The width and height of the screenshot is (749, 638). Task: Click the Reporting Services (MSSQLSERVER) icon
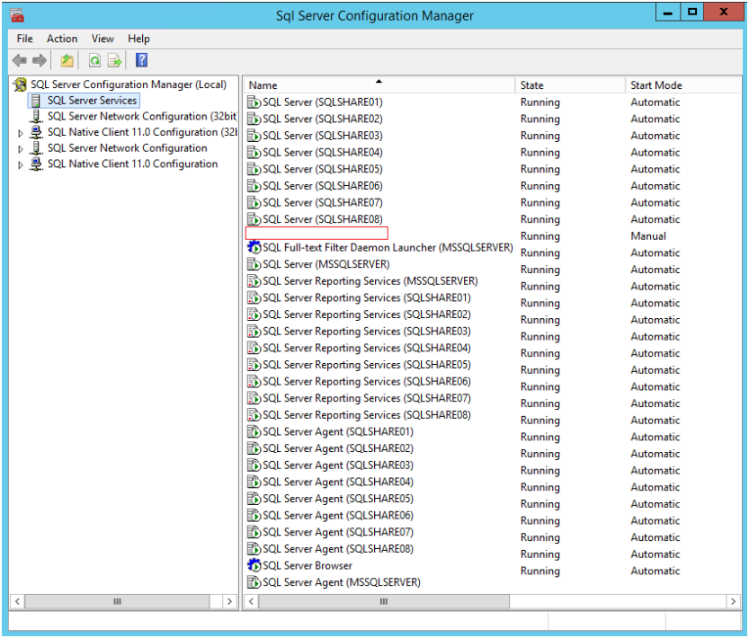[x=254, y=280]
